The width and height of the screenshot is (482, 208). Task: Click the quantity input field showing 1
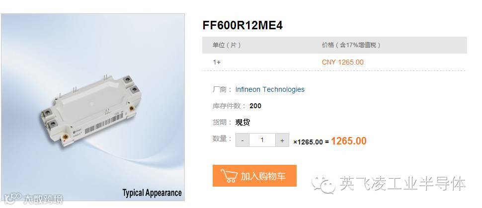[262, 140]
